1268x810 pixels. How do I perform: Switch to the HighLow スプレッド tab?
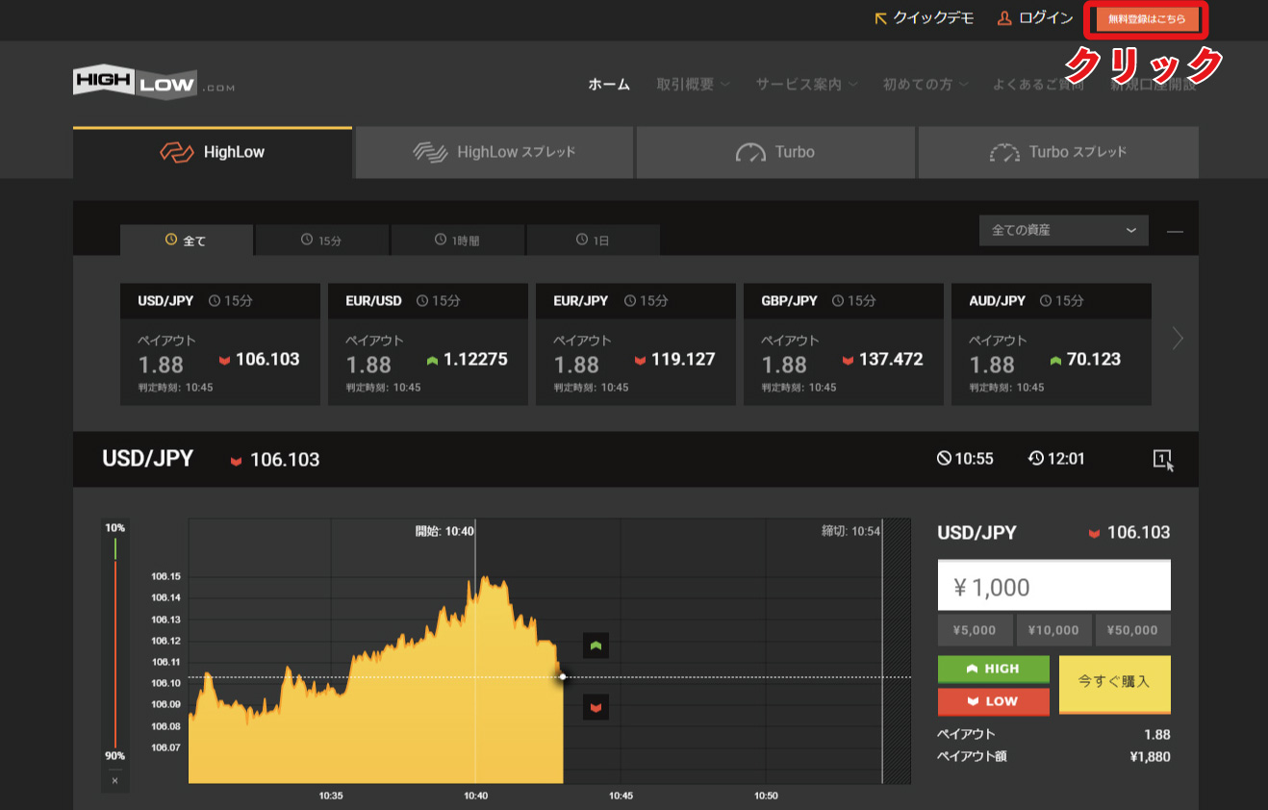click(x=495, y=152)
